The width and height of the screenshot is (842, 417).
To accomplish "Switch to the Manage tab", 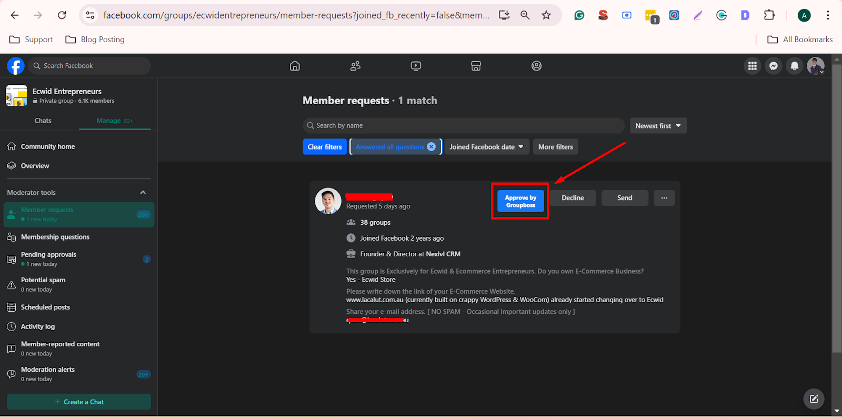I will (x=115, y=121).
